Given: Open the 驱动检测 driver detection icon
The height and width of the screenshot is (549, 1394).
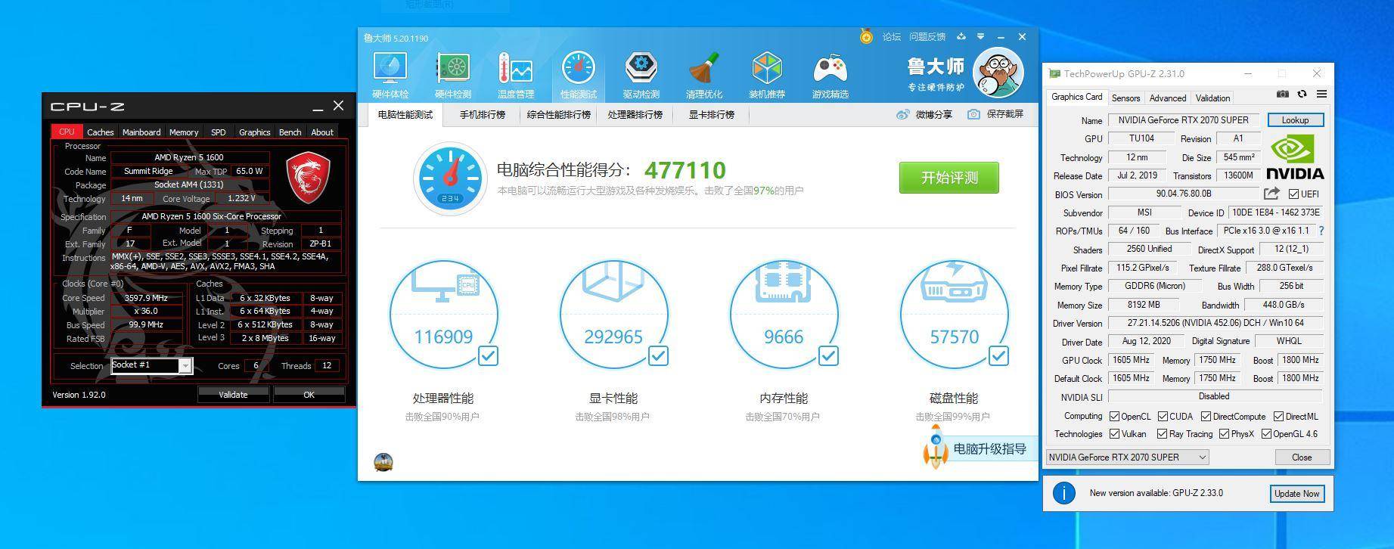Looking at the screenshot, I should [641, 76].
